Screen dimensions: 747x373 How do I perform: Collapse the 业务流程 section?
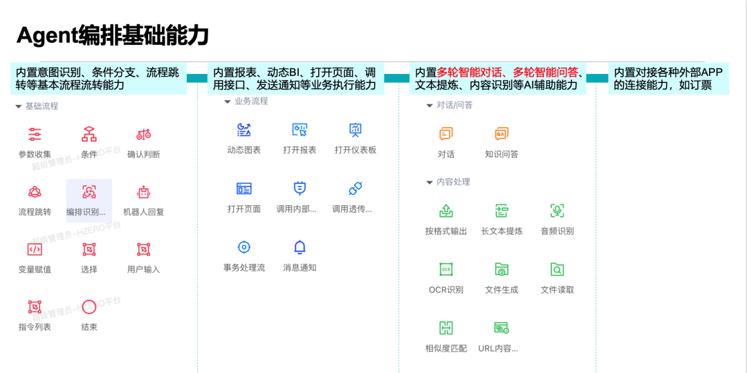point(228,102)
